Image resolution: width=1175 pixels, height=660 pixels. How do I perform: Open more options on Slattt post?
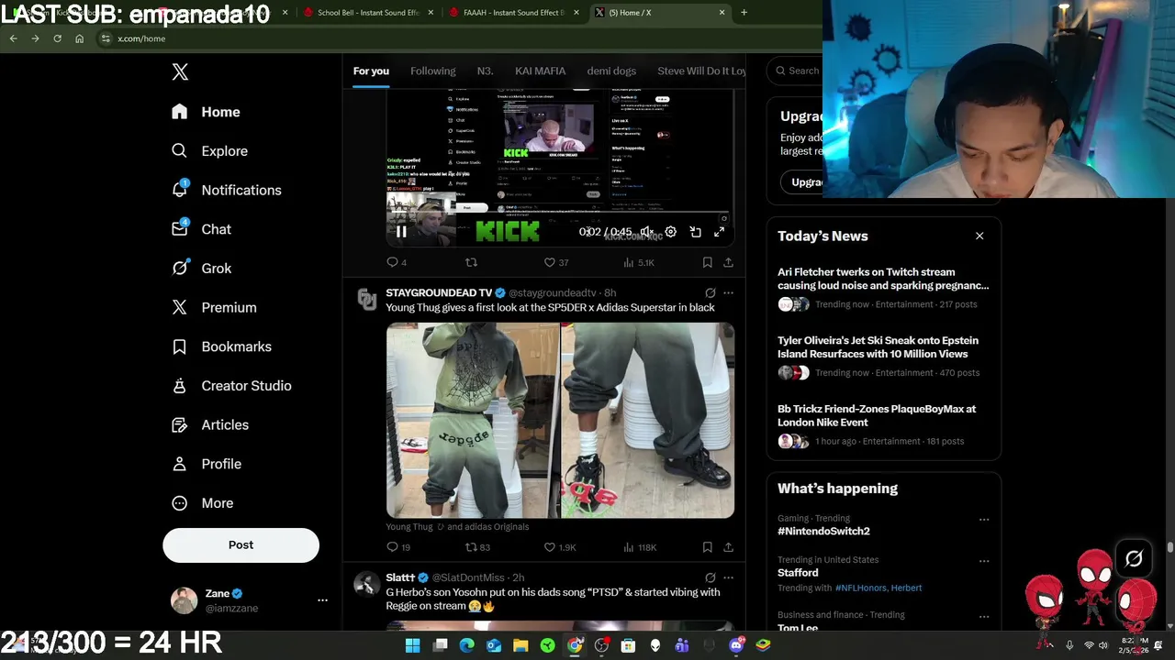click(x=728, y=577)
